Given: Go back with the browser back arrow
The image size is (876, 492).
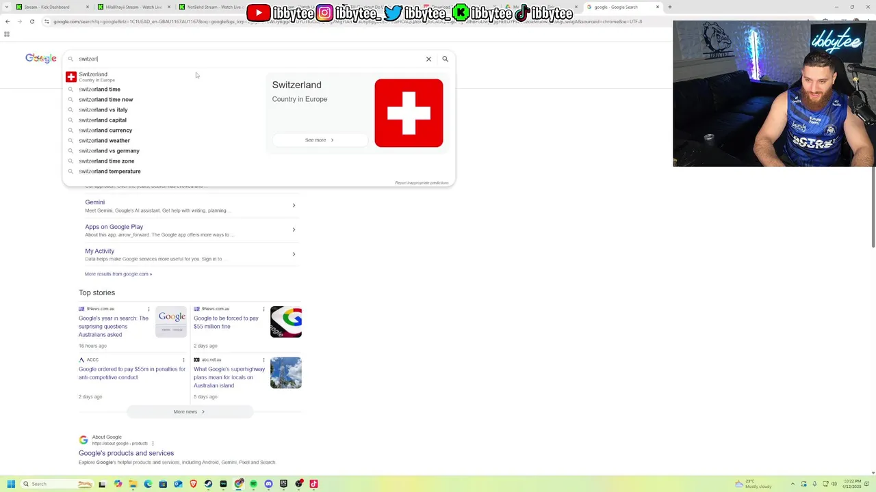Looking at the screenshot, I should 8,21.
